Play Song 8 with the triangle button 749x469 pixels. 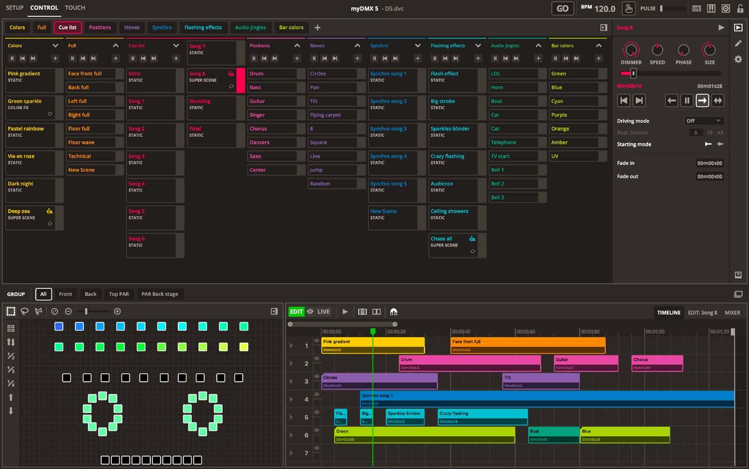point(721,28)
